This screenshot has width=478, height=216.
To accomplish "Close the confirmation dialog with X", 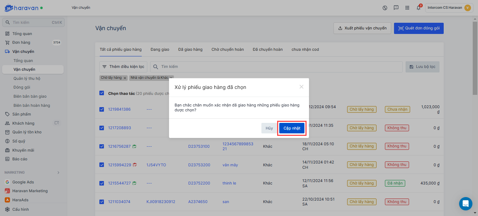I will pyautogui.click(x=301, y=87).
